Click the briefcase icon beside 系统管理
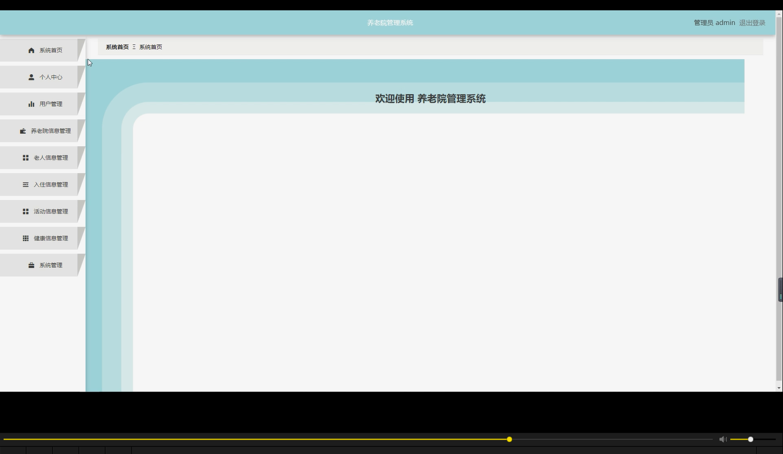 [31, 265]
